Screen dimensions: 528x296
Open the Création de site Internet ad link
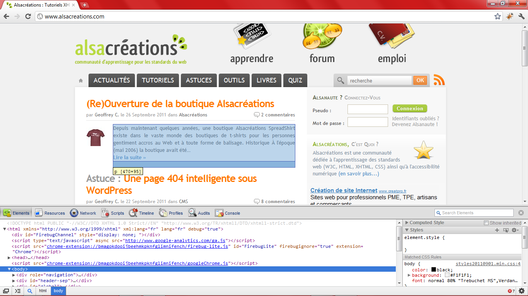click(x=344, y=190)
